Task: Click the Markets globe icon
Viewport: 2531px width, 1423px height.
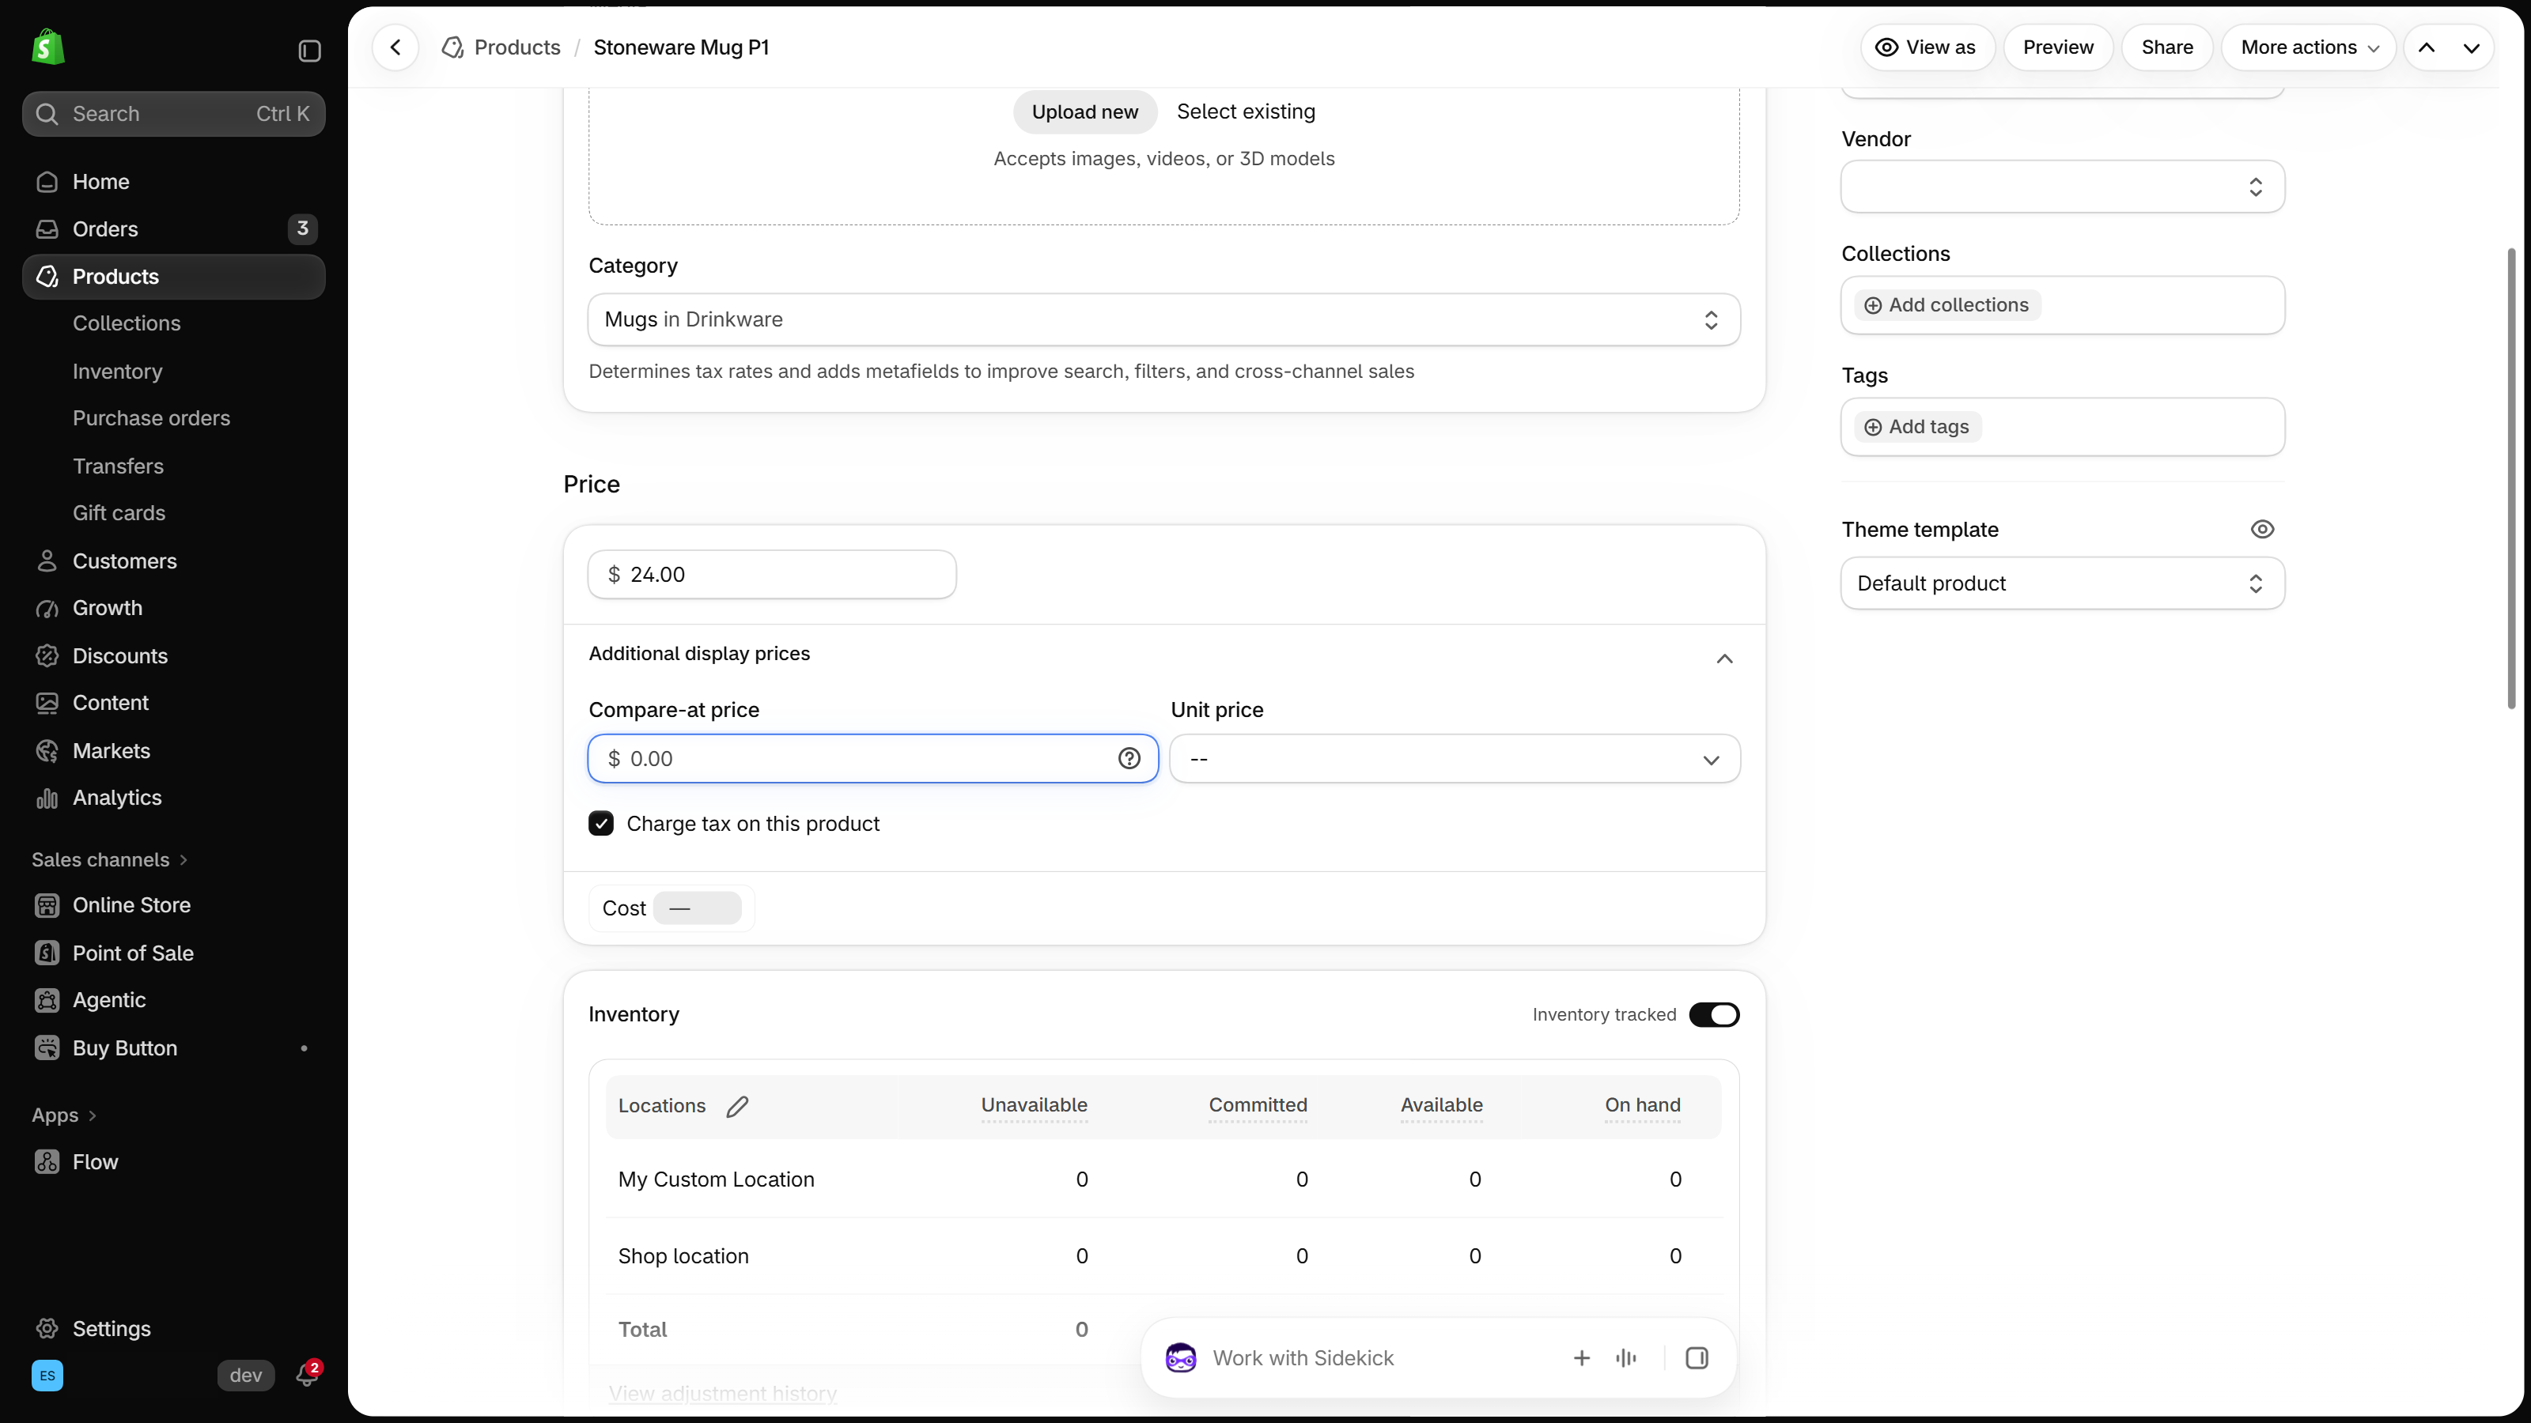Action: click(x=46, y=751)
